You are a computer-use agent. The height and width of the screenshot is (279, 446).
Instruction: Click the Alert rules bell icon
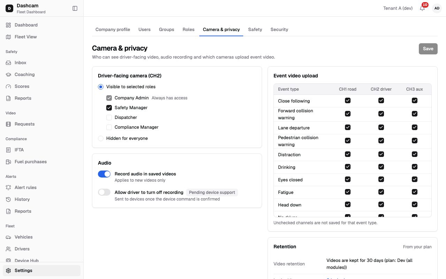tap(8, 188)
